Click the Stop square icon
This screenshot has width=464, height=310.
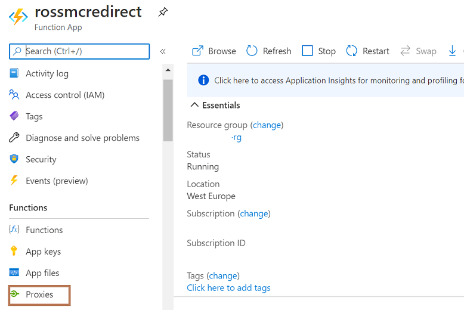(307, 51)
